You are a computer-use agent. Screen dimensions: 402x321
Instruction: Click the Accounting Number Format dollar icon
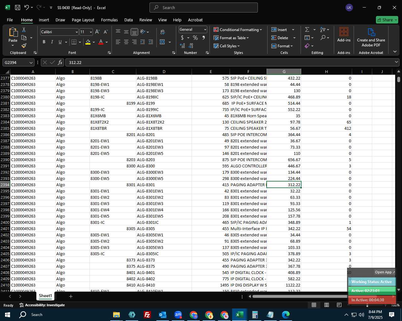click(182, 38)
